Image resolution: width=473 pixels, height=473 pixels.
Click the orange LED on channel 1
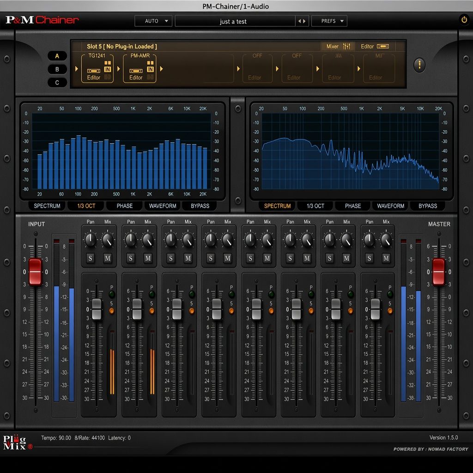pyautogui.click(x=111, y=311)
